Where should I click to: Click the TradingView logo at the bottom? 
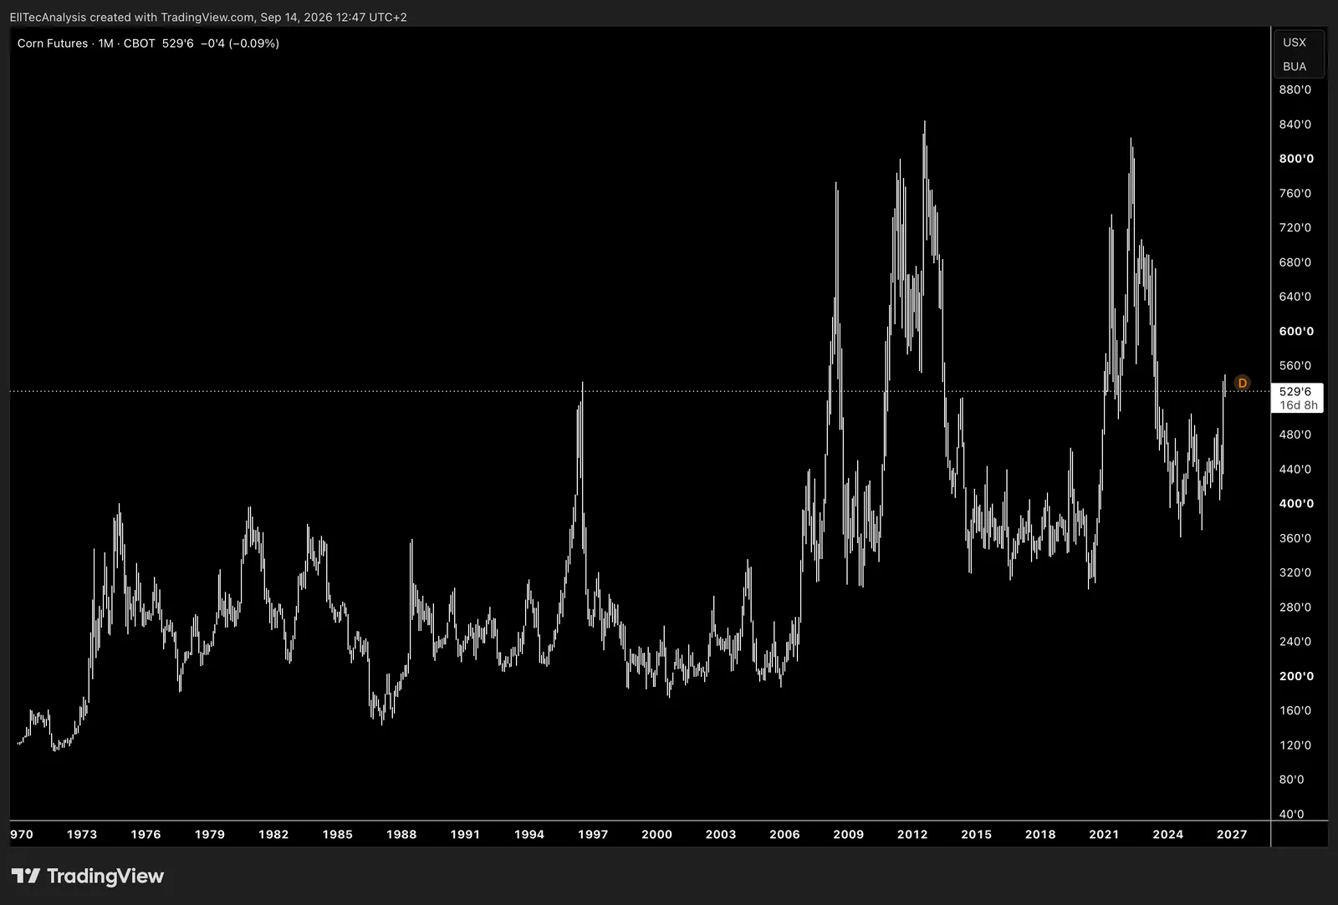click(x=87, y=876)
